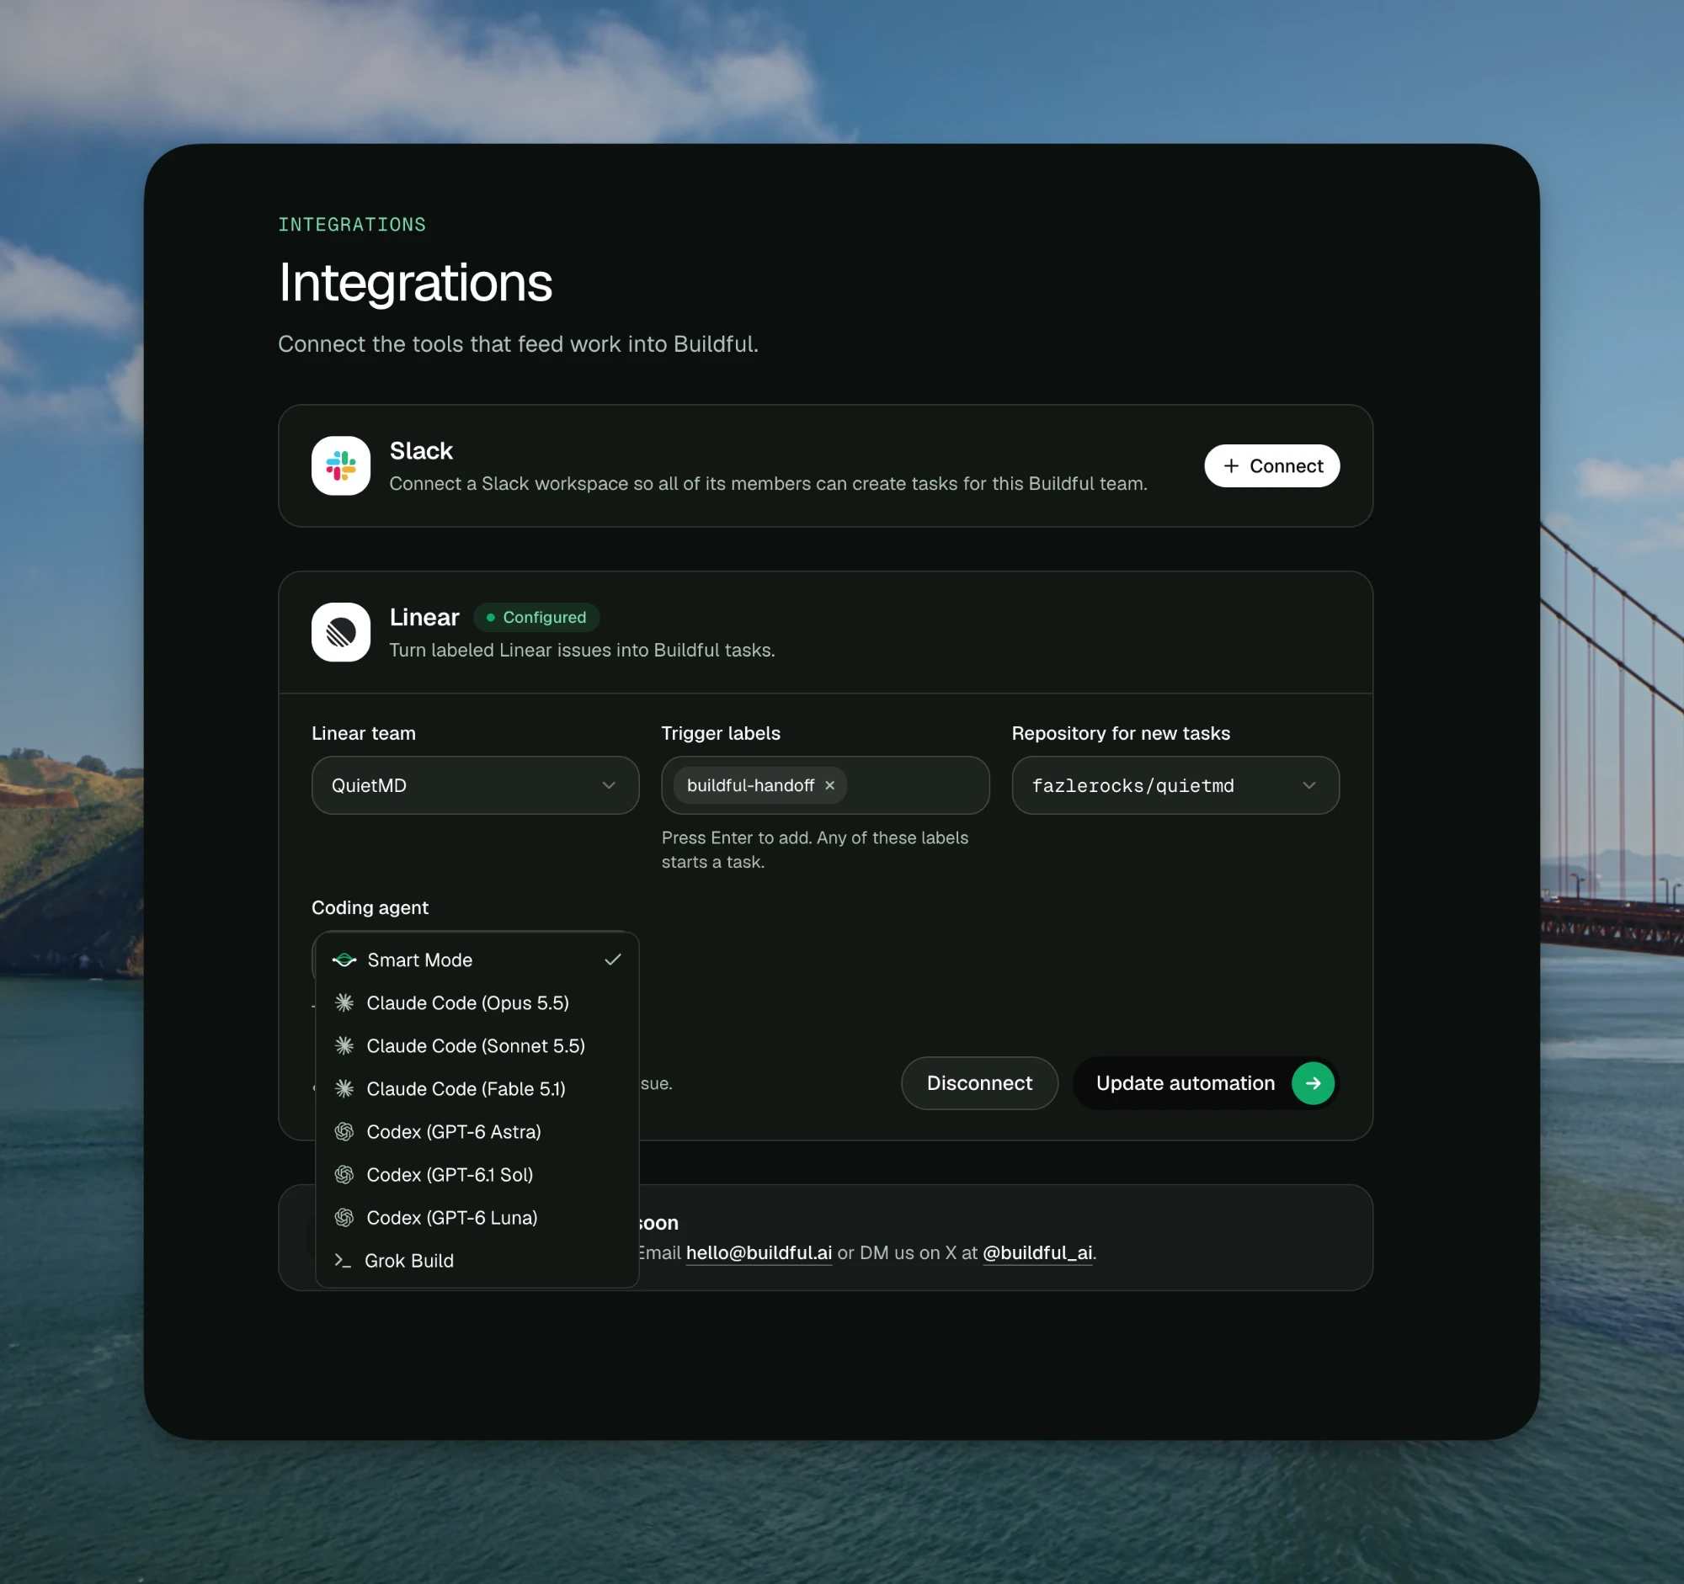Click the terminal icon beside Grok Build
The height and width of the screenshot is (1584, 1684).
click(342, 1261)
